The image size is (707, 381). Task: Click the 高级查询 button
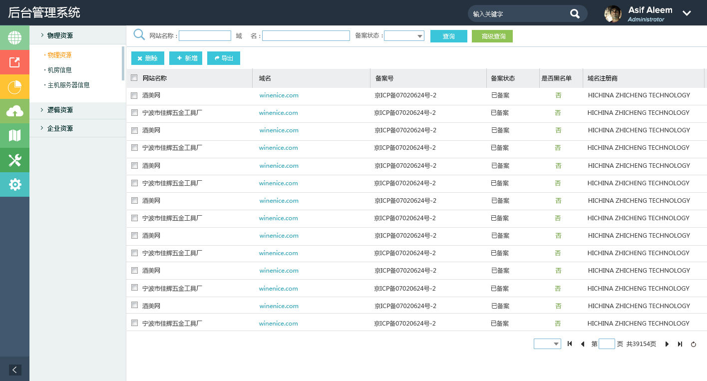point(492,36)
